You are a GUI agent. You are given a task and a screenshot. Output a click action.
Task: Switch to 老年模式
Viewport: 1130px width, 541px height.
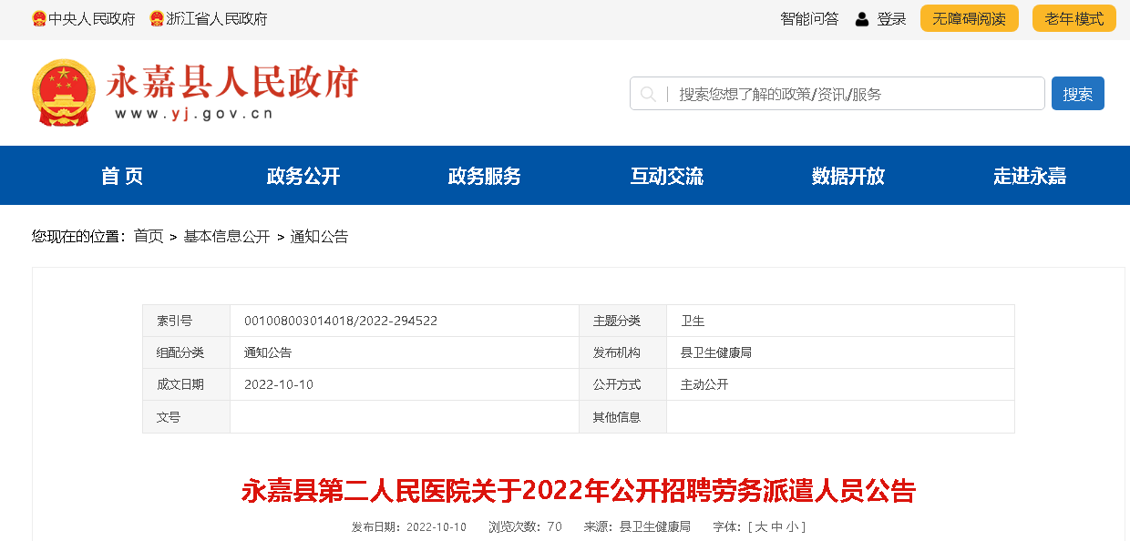pos(1073,18)
